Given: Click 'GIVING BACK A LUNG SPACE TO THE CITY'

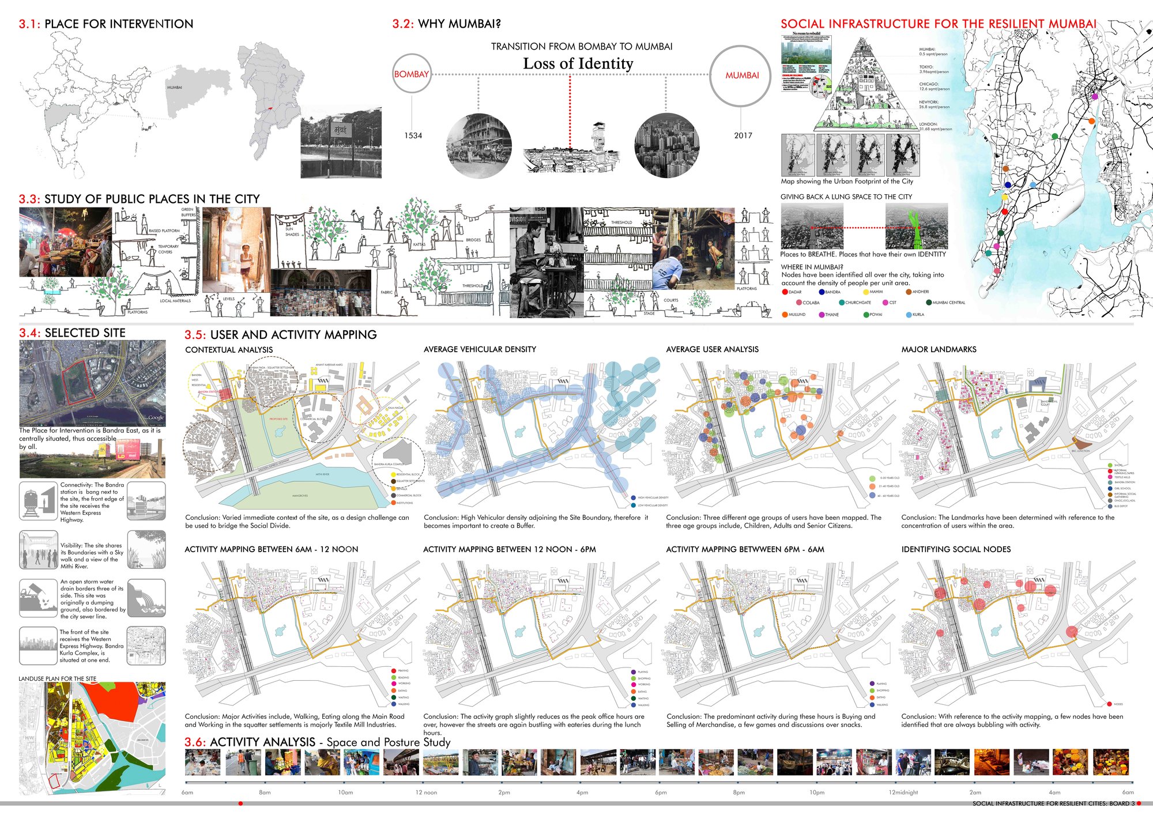Looking at the screenshot, I should (x=846, y=197).
